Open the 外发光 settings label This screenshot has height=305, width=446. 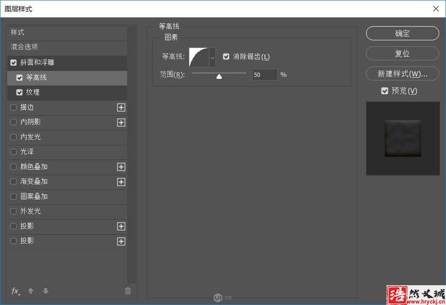(30, 211)
